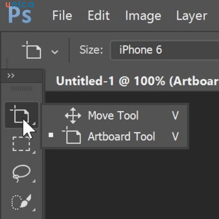The width and height of the screenshot is (219, 219).
Task: Open the Edit menu
Action: pos(99,16)
